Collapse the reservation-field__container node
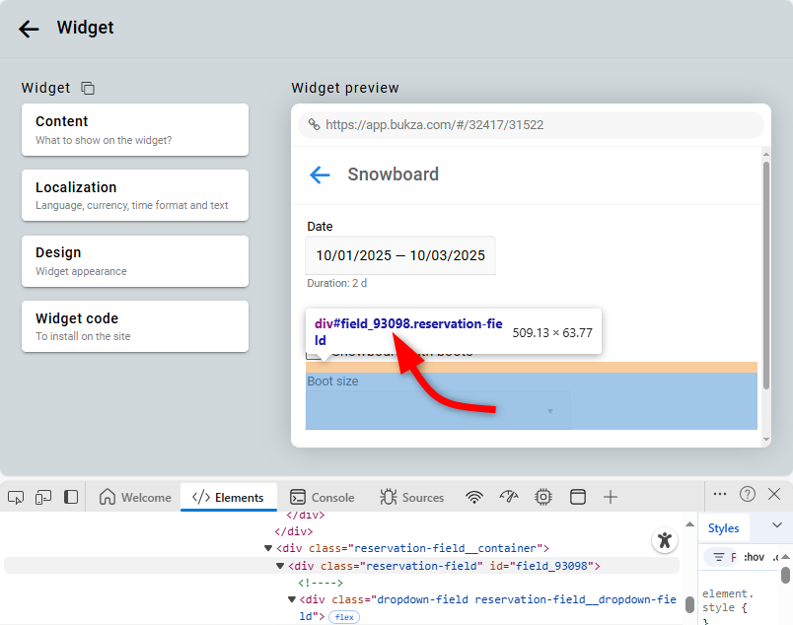The height and width of the screenshot is (625, 793). [268, 548]
